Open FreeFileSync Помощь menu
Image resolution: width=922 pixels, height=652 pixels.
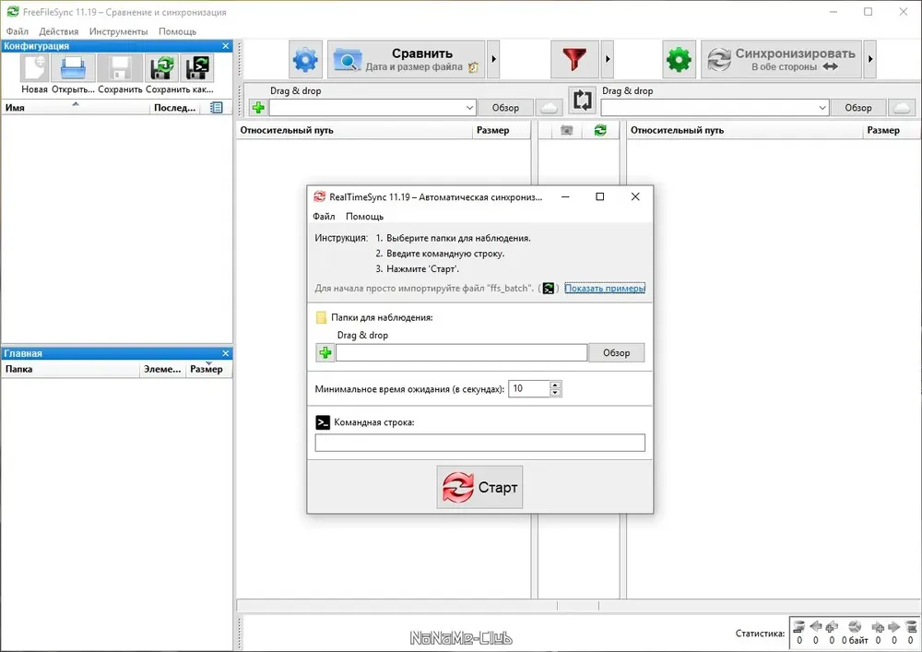point(178,31)
